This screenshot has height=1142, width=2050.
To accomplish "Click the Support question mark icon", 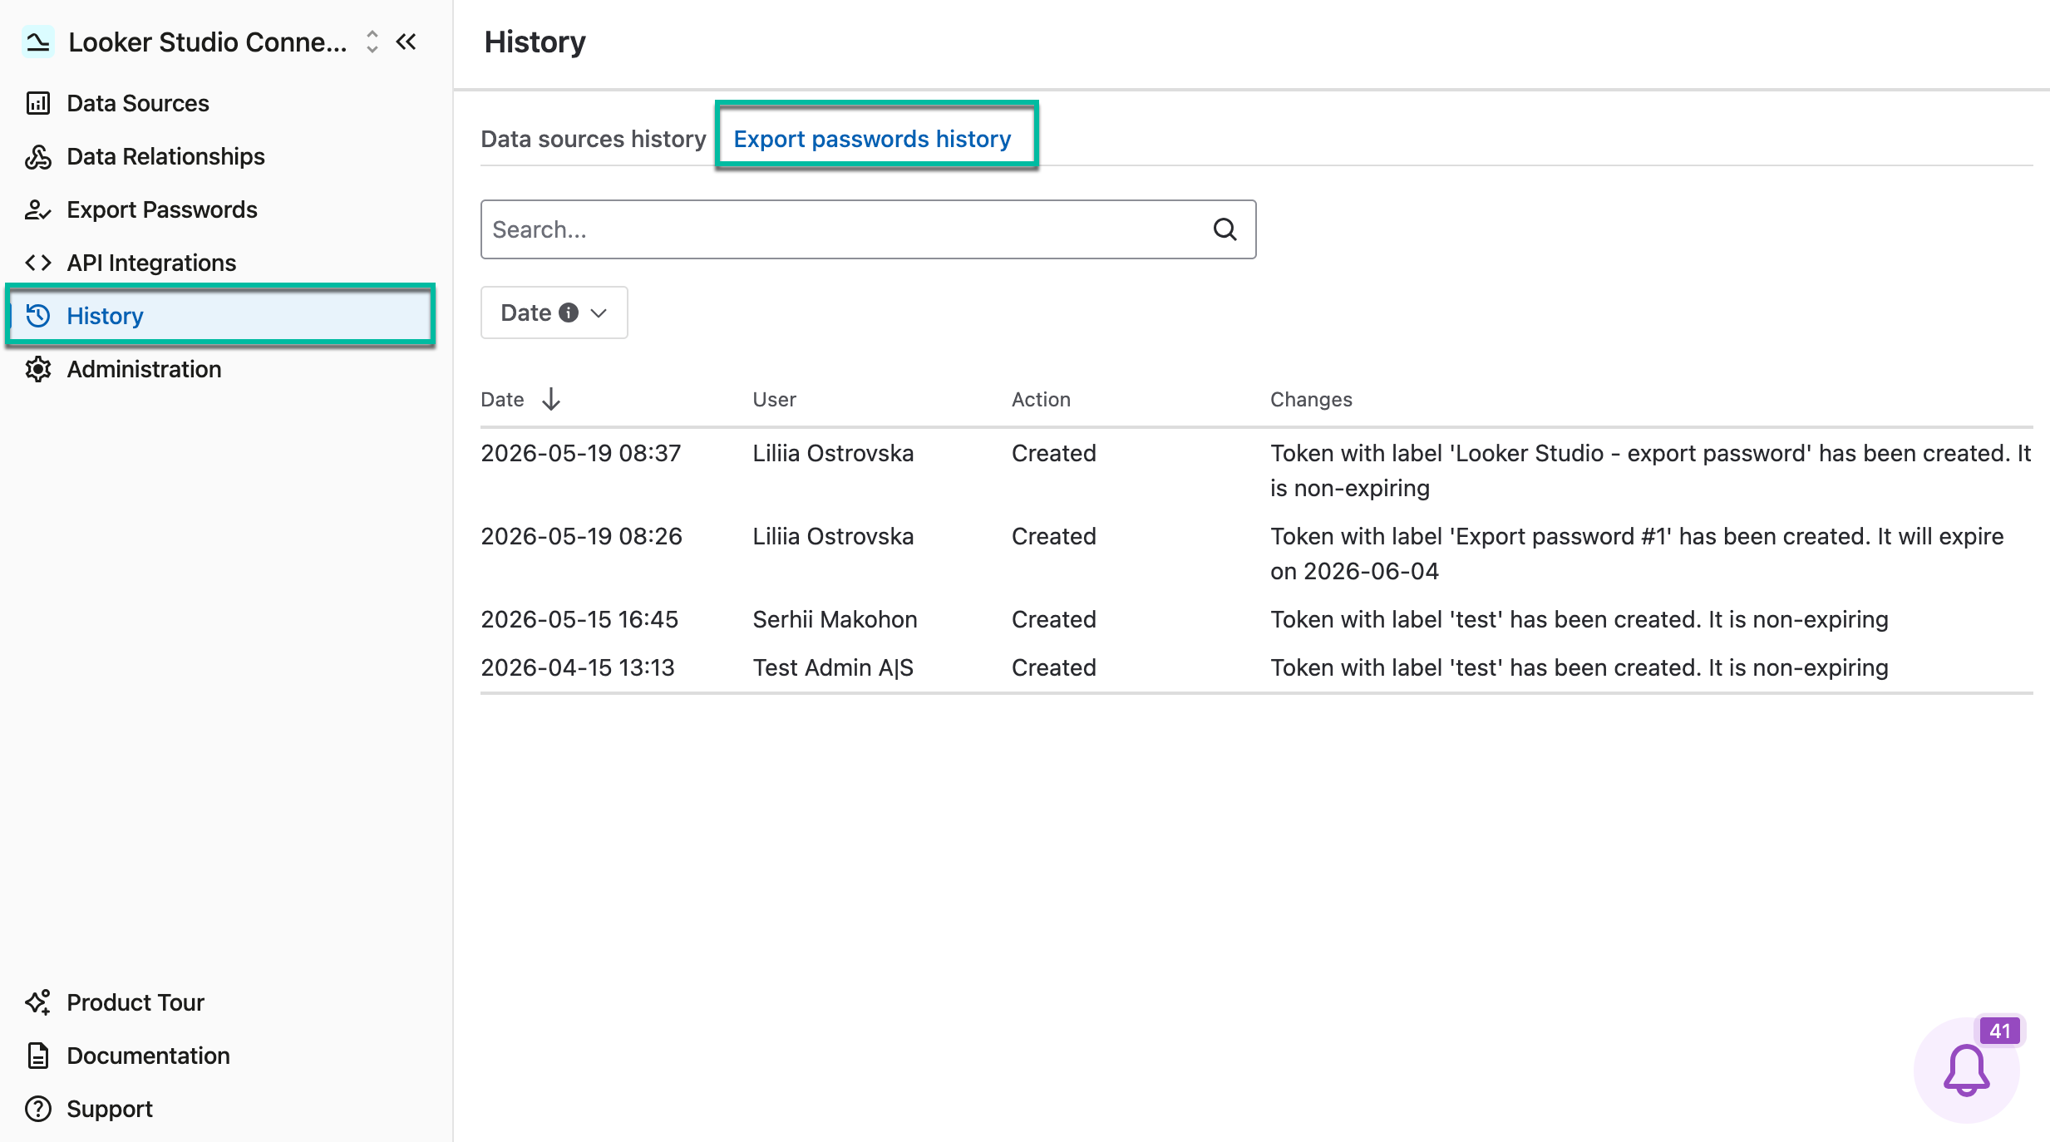I will 38,1109.
